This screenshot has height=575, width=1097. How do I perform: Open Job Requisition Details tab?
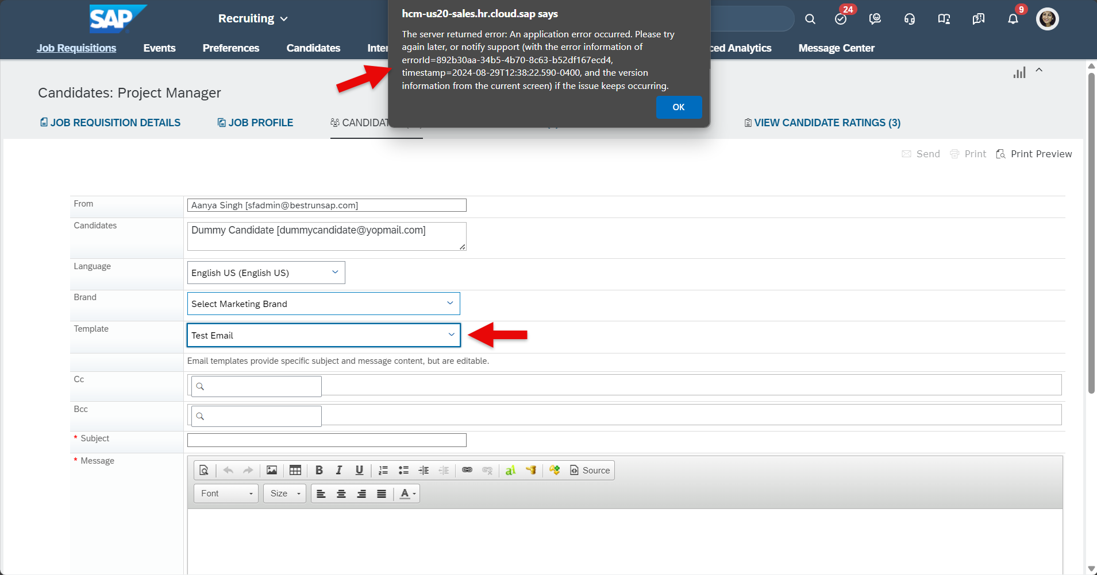pos(110,123)
